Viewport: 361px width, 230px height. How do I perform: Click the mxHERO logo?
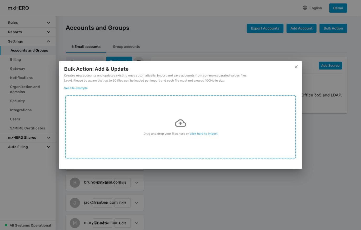(x=18, y=8)
